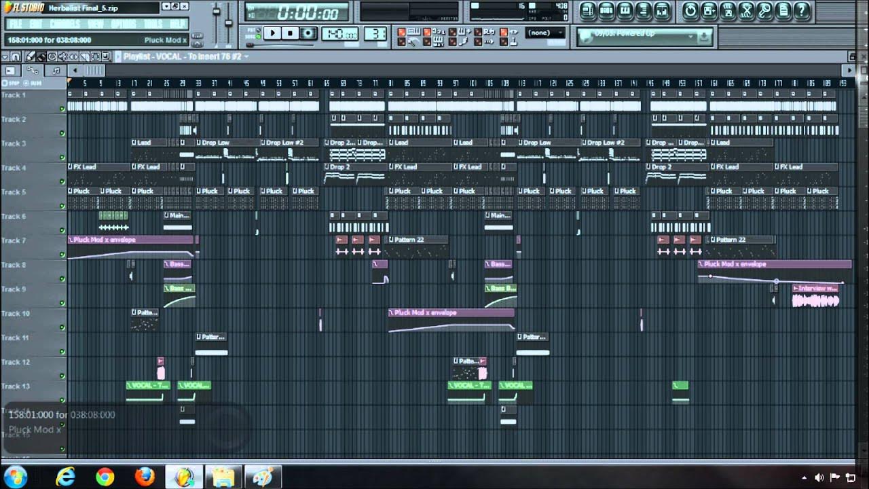The height and width of the screenshot is (489, 869).
Task: Expand the pattern picker arrow beside Playlist title
Action: (x=118, y=56)
